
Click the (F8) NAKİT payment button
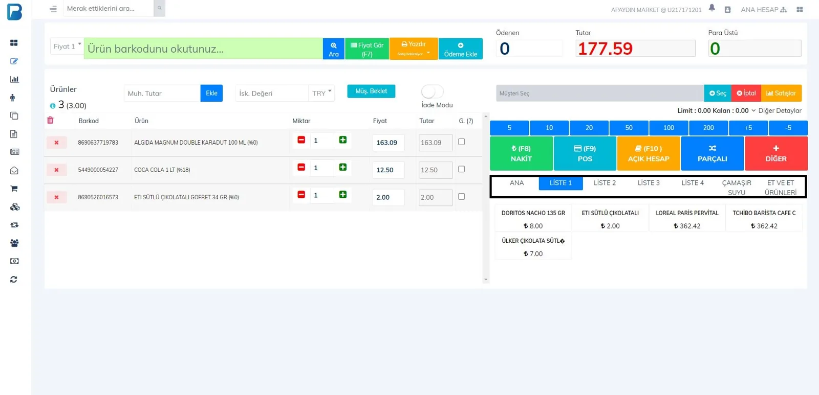(521, 153)
